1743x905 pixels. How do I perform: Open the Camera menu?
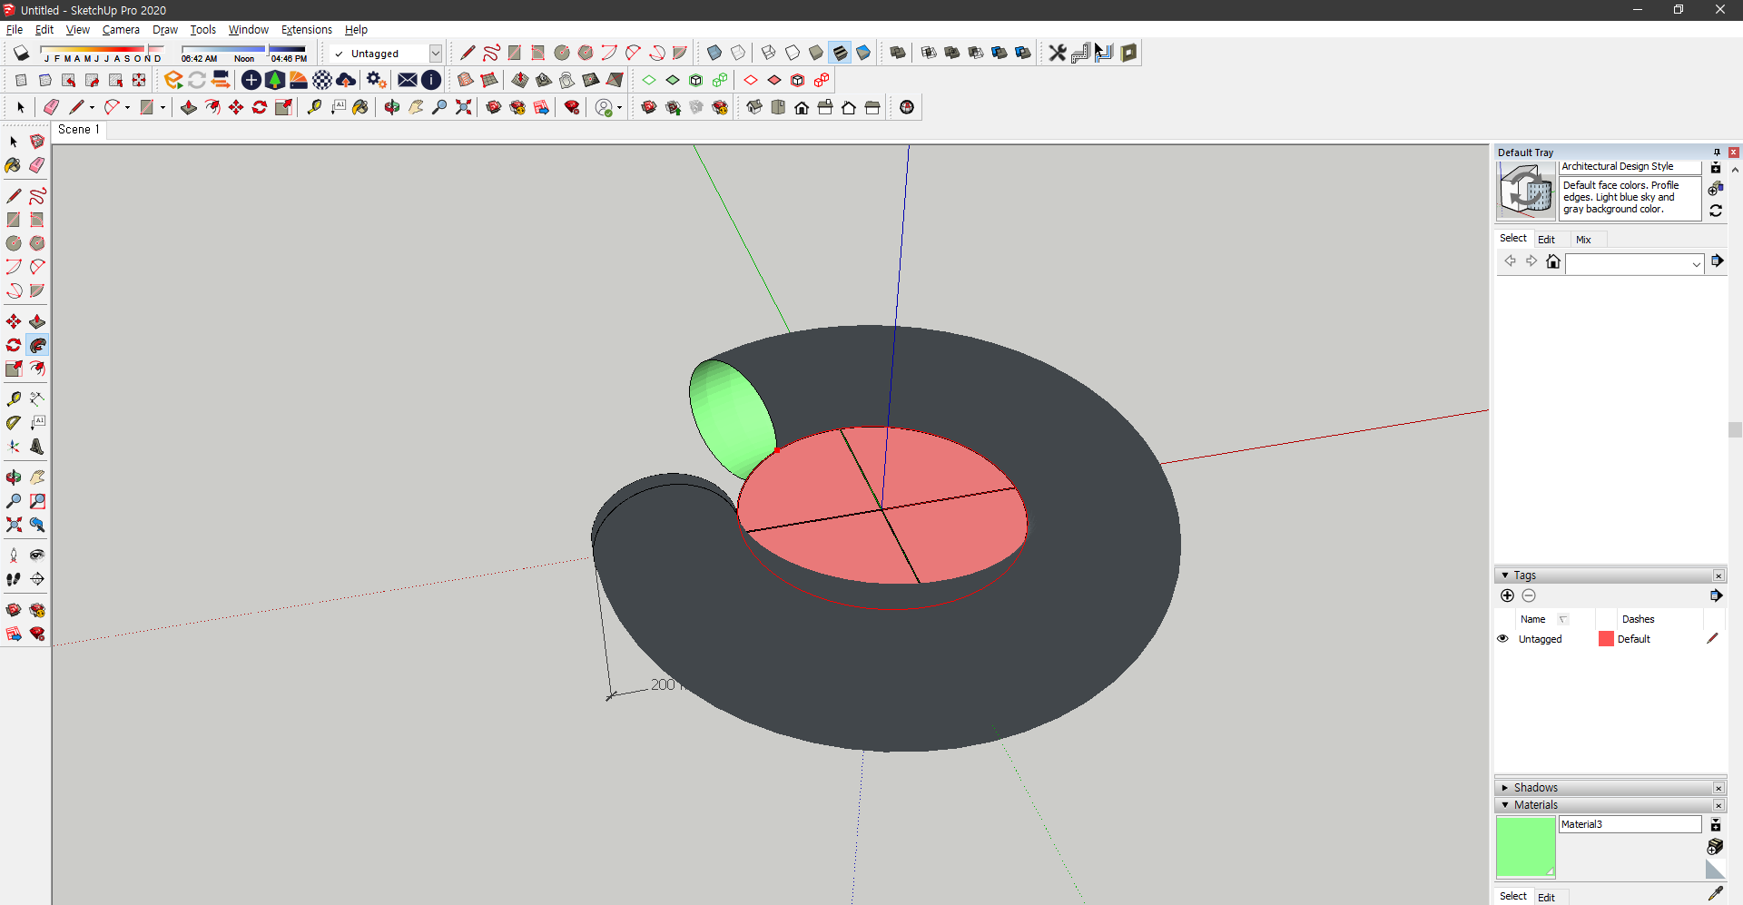[x=121, y=30]
